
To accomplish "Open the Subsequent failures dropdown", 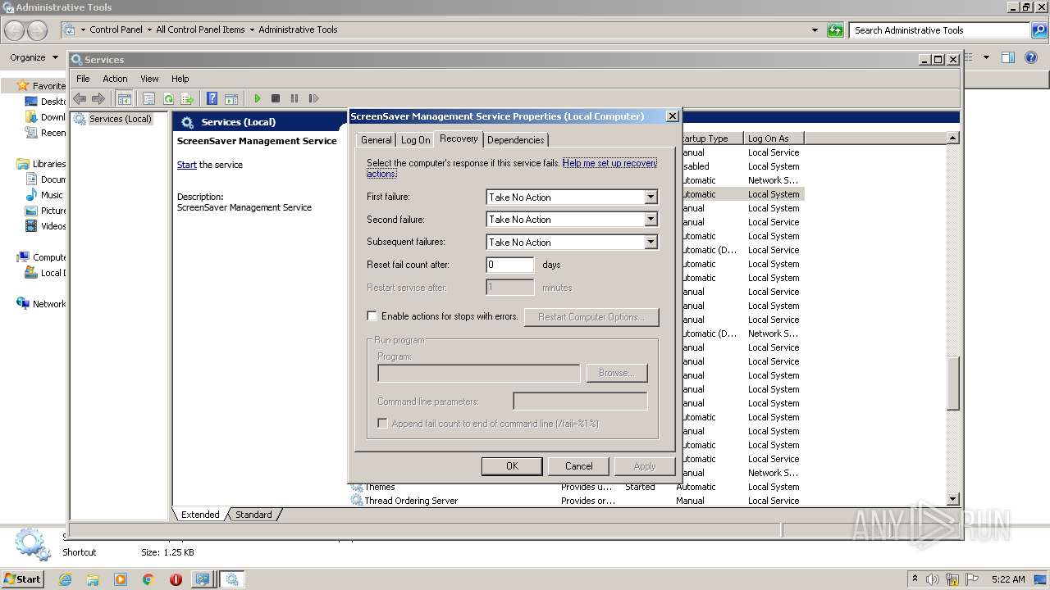I will [651, 243].
